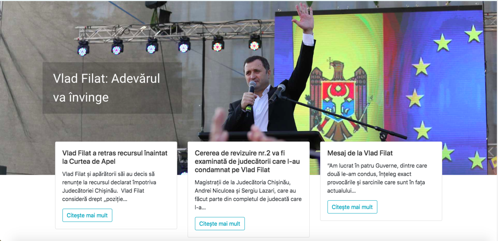Viewport: 498px width, 241px height.
Task: Open headline "Vlad Filat a retras recursul înaintat"
Action: click(x=115, y=157)
